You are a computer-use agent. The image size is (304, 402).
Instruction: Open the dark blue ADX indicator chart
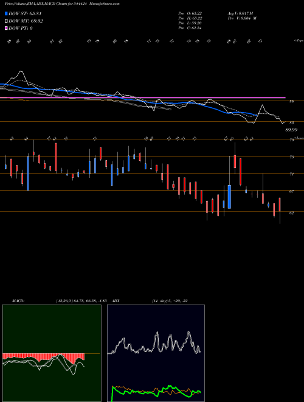[156, 353]
